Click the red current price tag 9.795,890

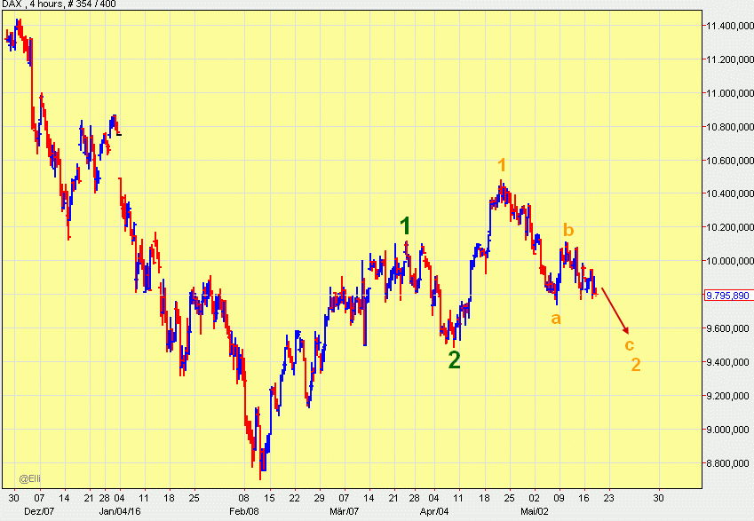pos(728,295)
